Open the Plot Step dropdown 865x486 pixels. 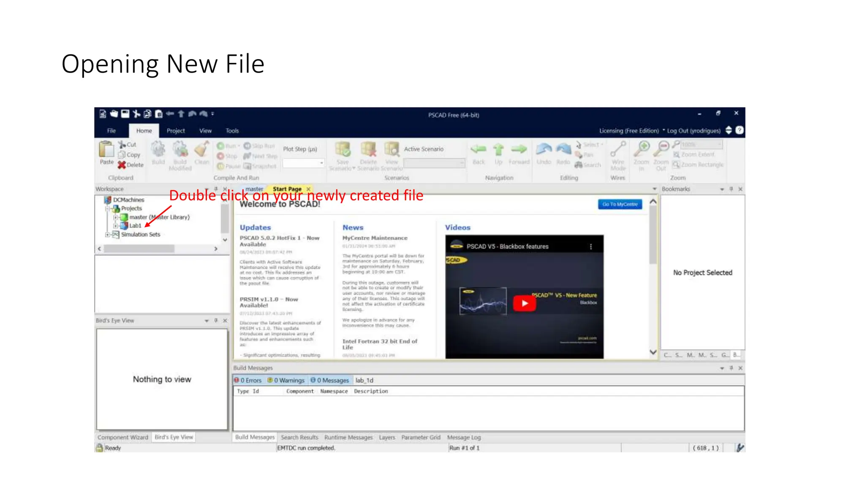point(321,163)
